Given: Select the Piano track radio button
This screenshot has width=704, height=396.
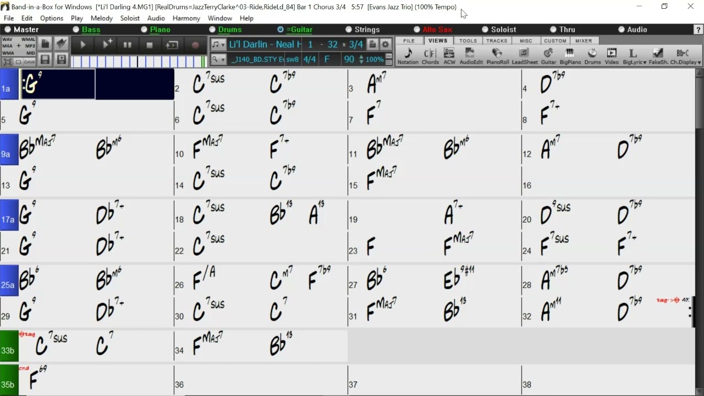Looking at the screenshot, I should [x=144, y=30].
